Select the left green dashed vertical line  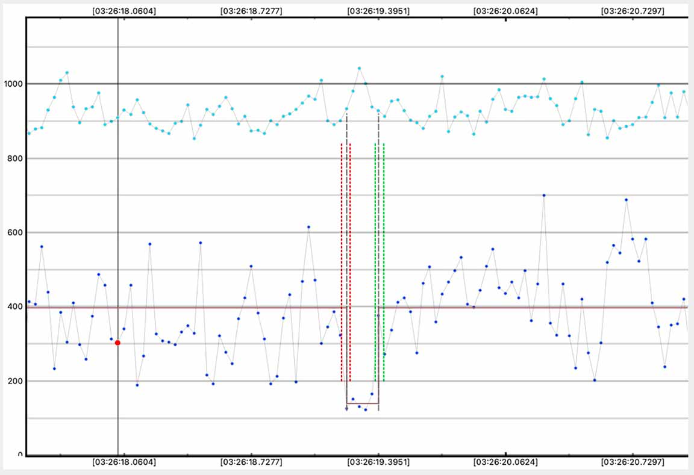[375, 262]
